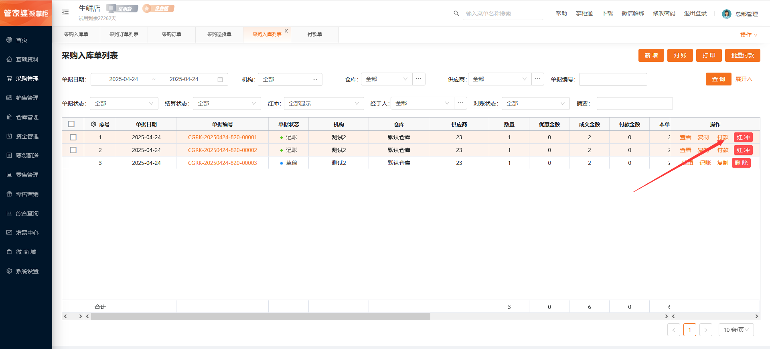Click the 批量付款 button
770x349 pixels.
[x=742, y=55]
